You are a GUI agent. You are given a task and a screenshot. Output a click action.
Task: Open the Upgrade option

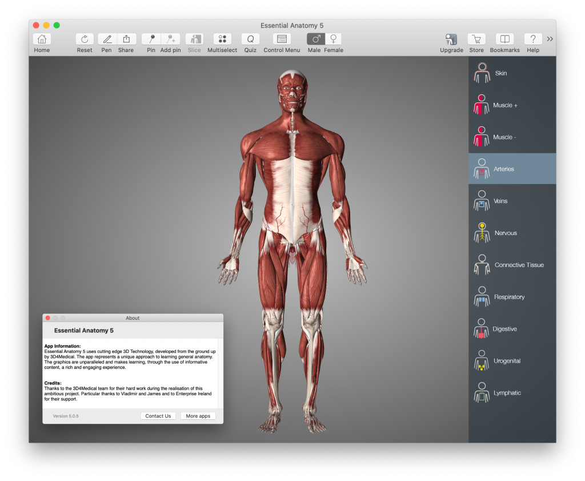[451, 39]
